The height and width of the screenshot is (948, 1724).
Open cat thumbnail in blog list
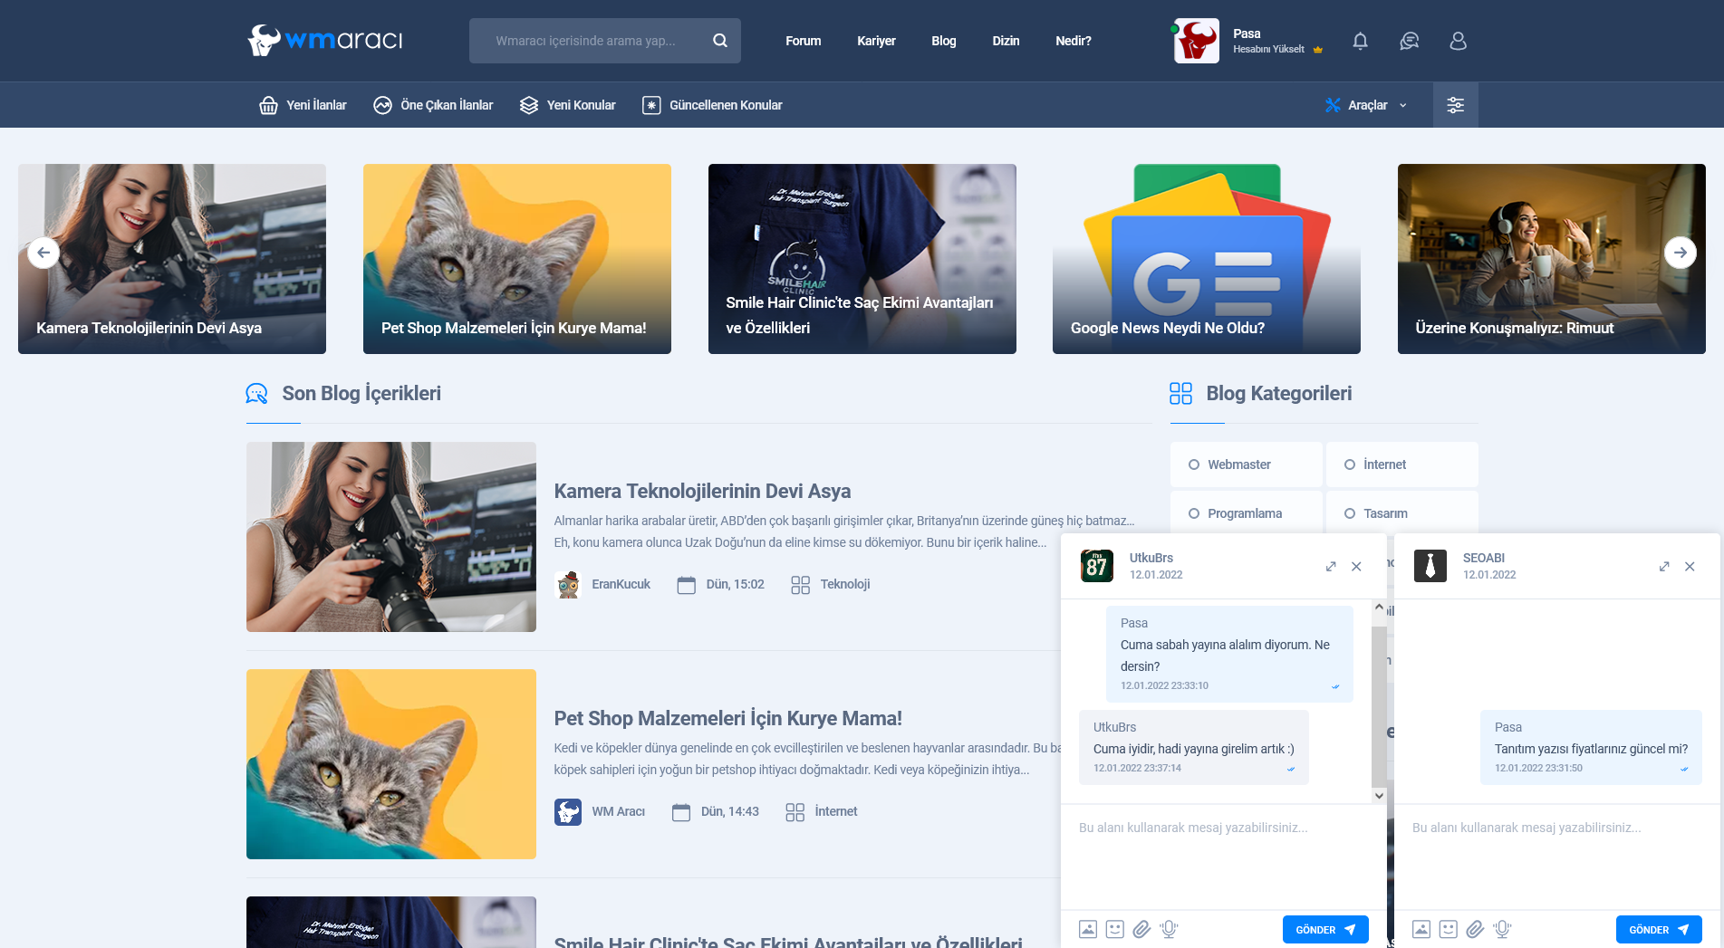coord(391,764)
